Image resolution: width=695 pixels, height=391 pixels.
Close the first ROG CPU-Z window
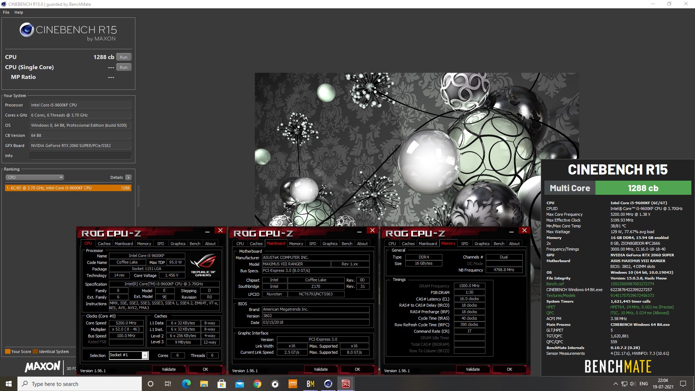click(x=220, y=231)
